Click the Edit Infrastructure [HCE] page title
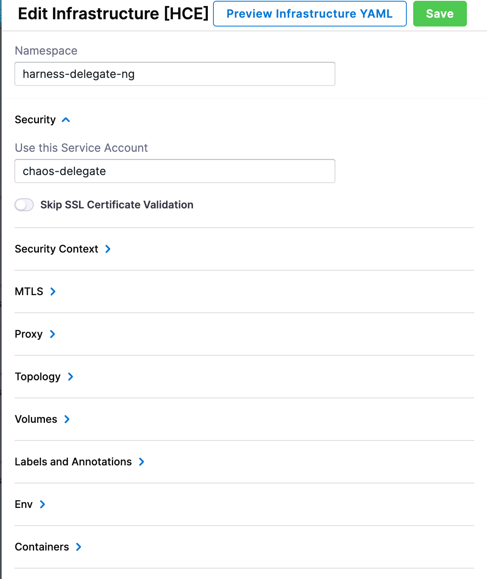 click(x=113, y=14)
